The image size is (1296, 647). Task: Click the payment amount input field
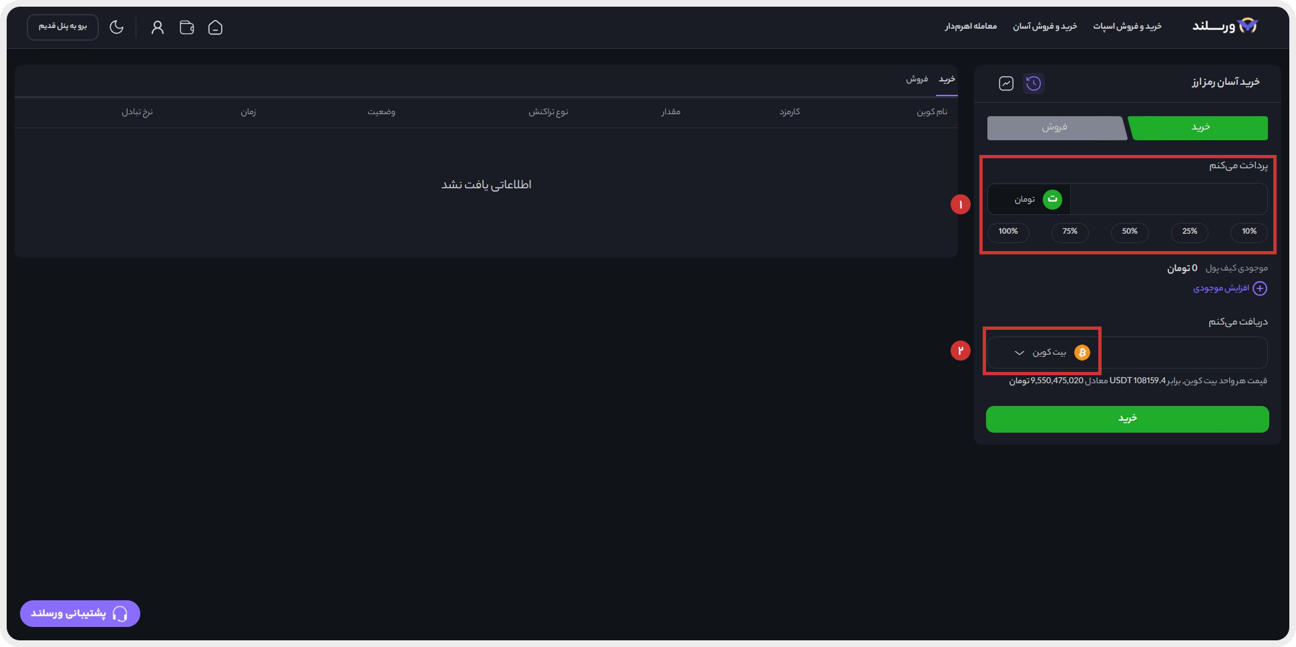point(1168,200)
